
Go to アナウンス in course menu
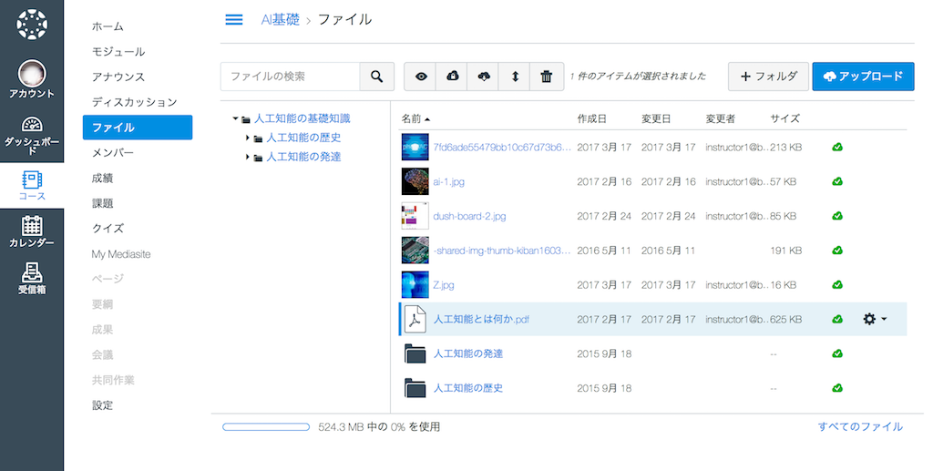click(x=118, y=77)
